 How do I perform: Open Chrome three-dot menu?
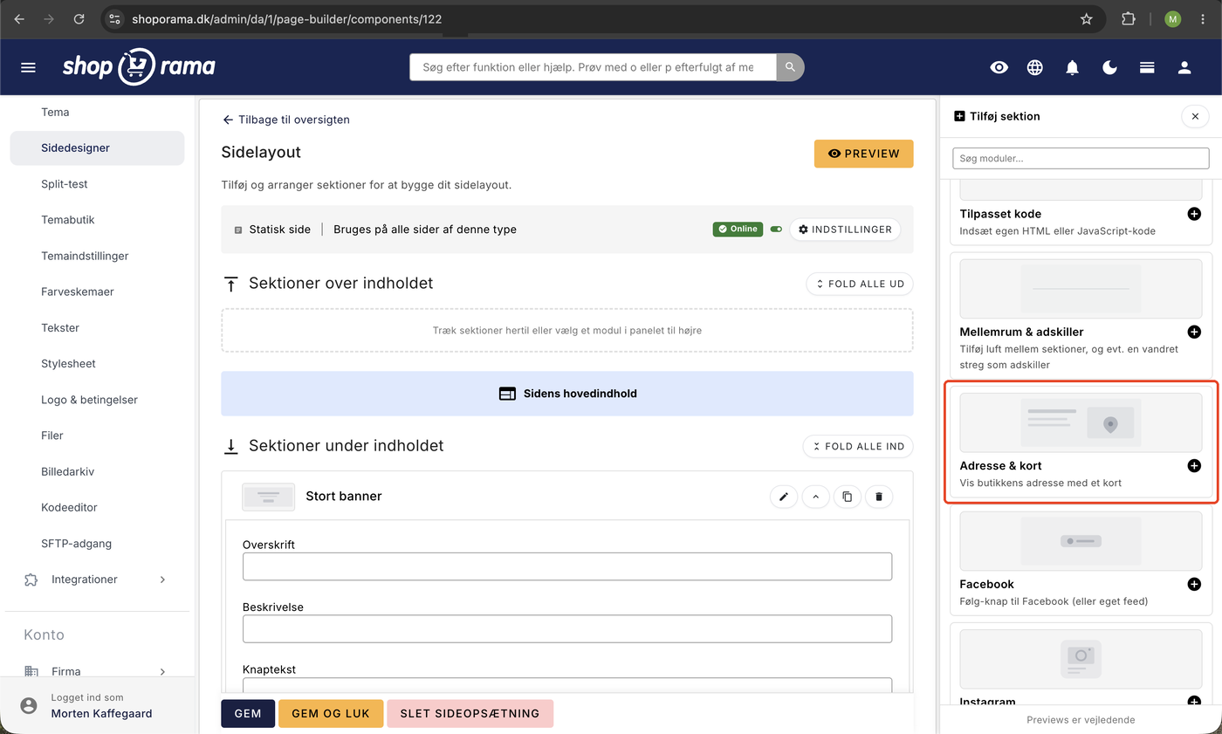click(1204, 19)
